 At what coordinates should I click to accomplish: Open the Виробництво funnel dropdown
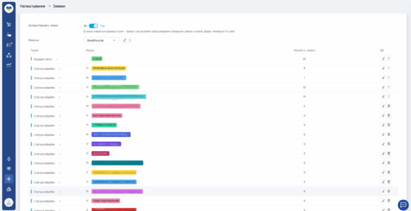click(101, 40)
